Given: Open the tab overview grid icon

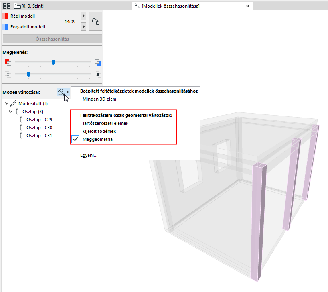Looking at the screenshot, I should click(7, 6).
